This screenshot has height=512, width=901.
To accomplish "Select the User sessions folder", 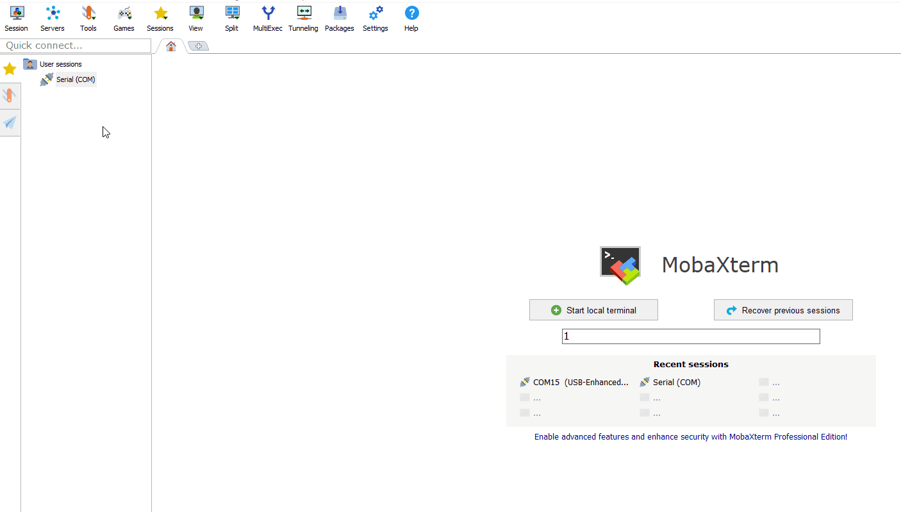I will (x=53, y=64).
